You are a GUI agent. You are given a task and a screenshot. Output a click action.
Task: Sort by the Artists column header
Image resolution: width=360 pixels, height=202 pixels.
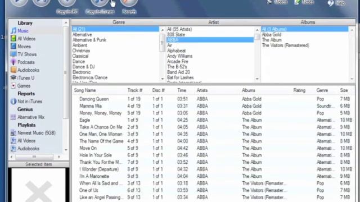202,90
